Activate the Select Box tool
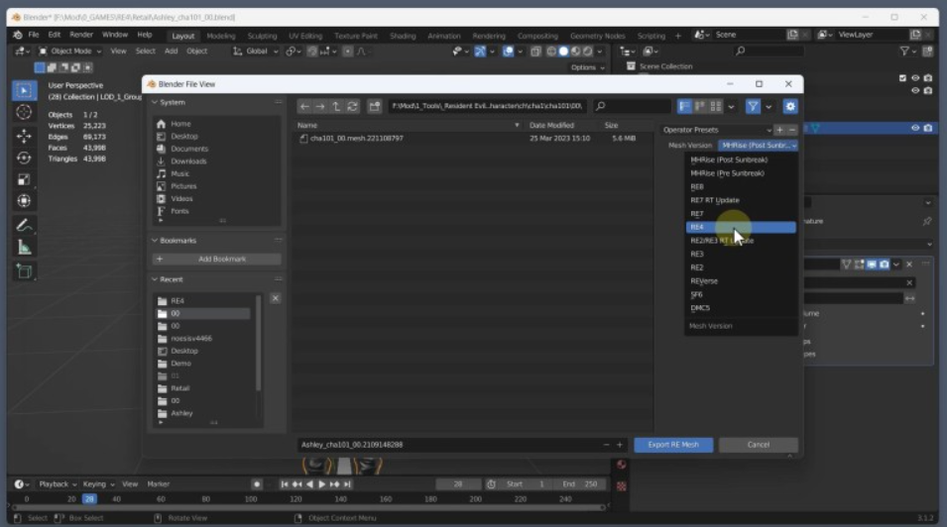 24,90
